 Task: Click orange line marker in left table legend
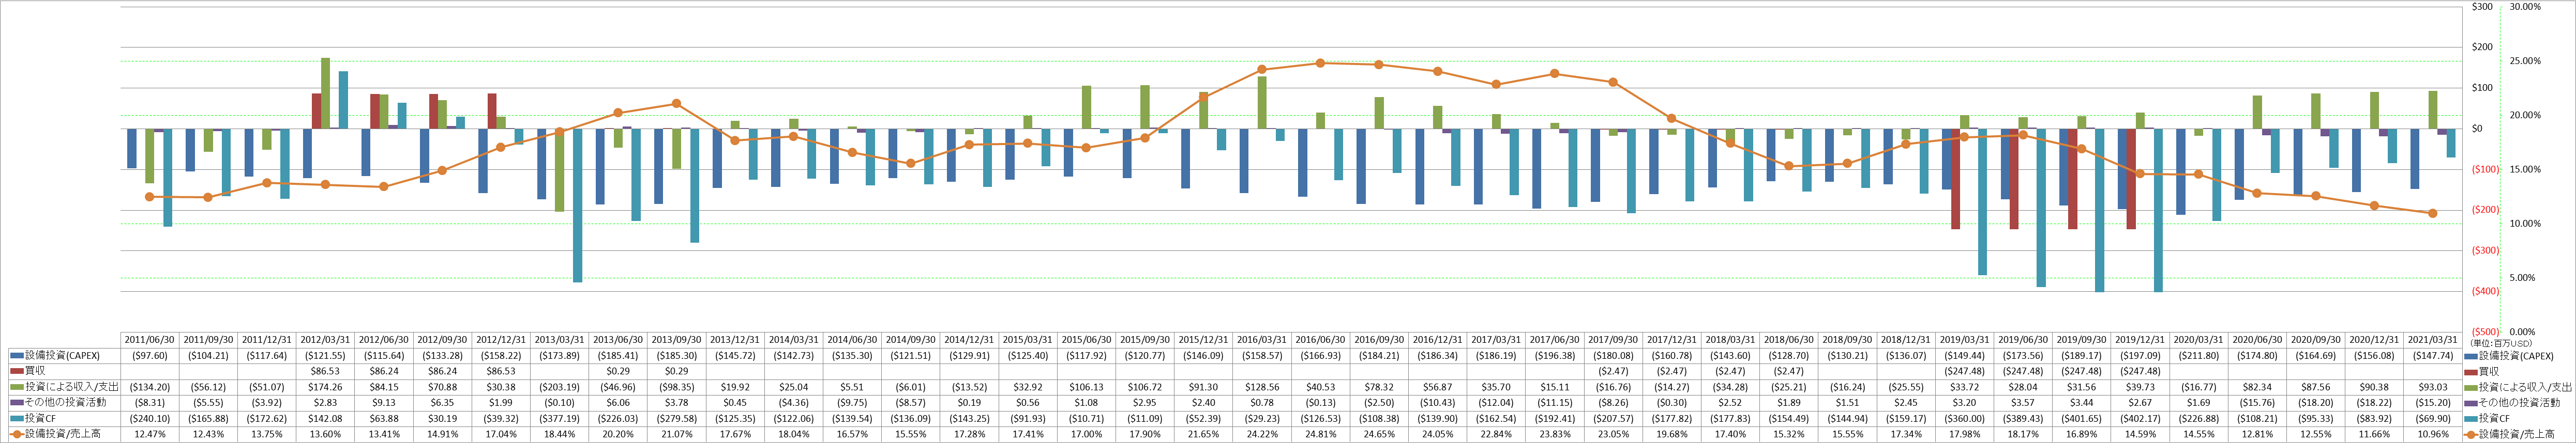[16, 434]
